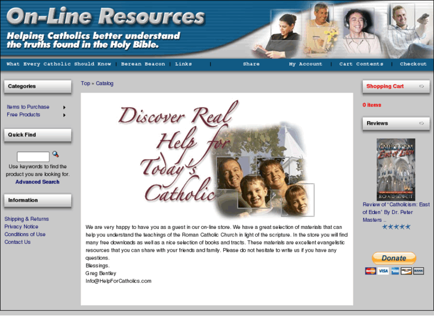The width and height of the screenshot is (434, 325).
Task: Expand the Items to Purchase arrow
Action: coord(64,107)
